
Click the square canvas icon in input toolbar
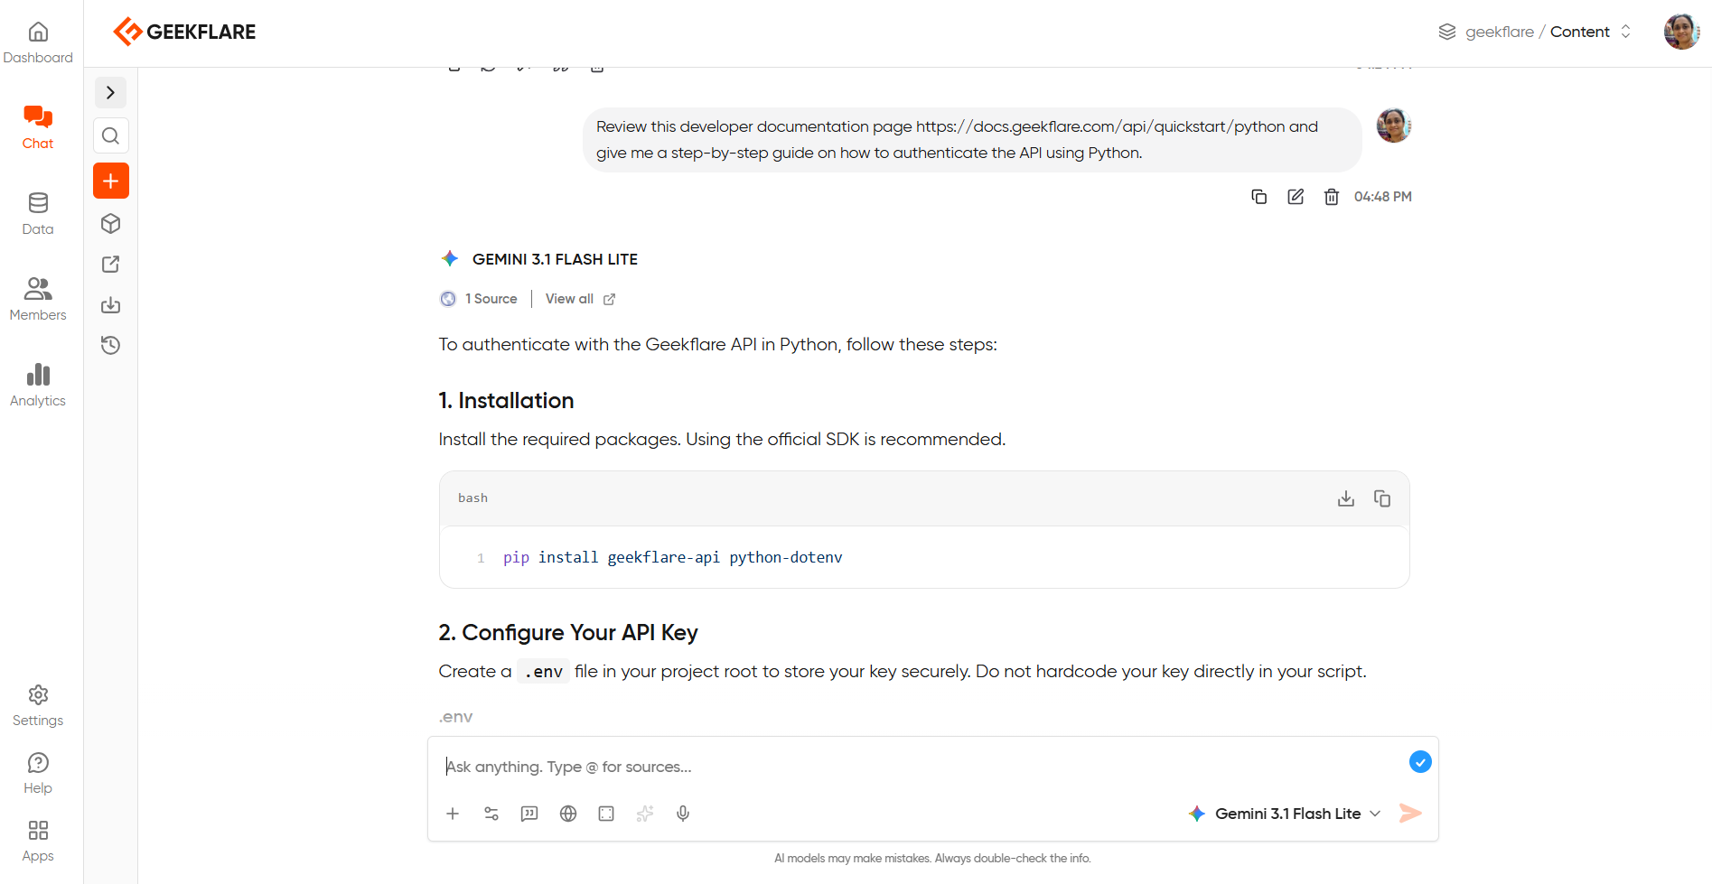pyautogui.click(x=606, y=814)
